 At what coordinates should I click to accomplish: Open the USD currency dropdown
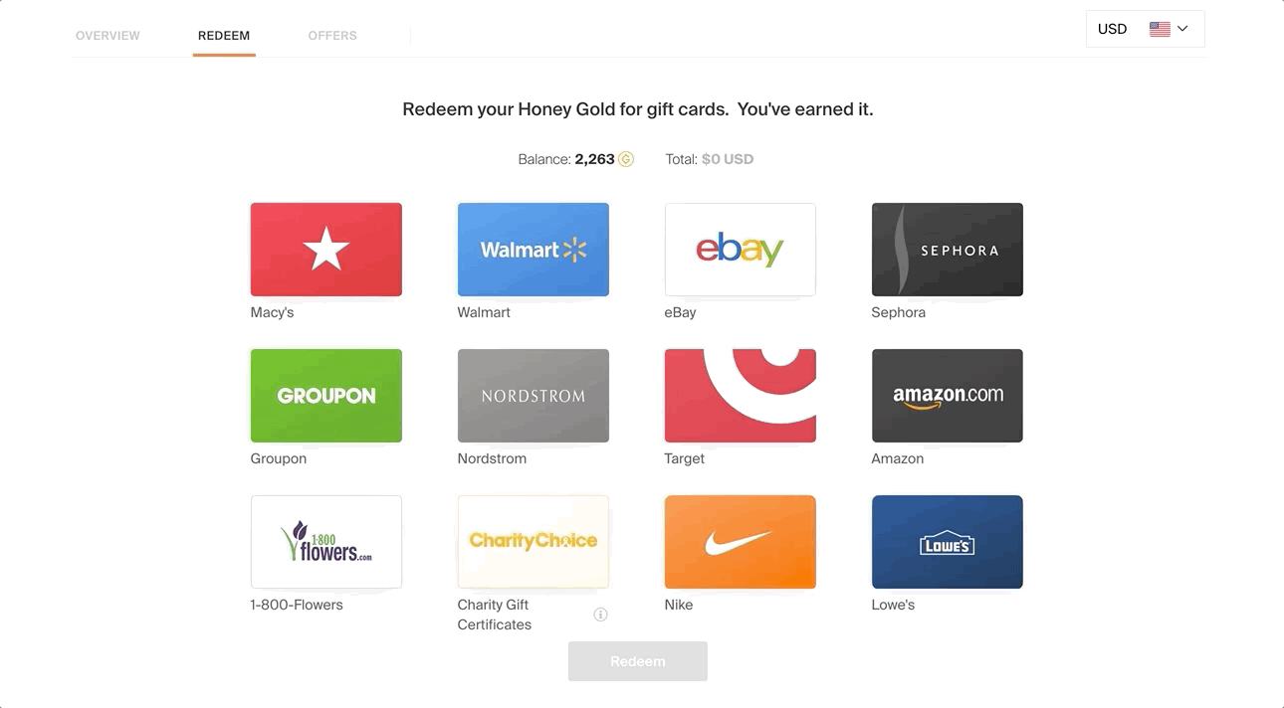pyautogui.click(x=1146, y=29)
